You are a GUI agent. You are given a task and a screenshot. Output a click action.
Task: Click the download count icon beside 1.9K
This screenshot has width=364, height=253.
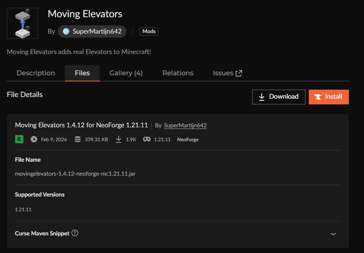coord(119,139)
